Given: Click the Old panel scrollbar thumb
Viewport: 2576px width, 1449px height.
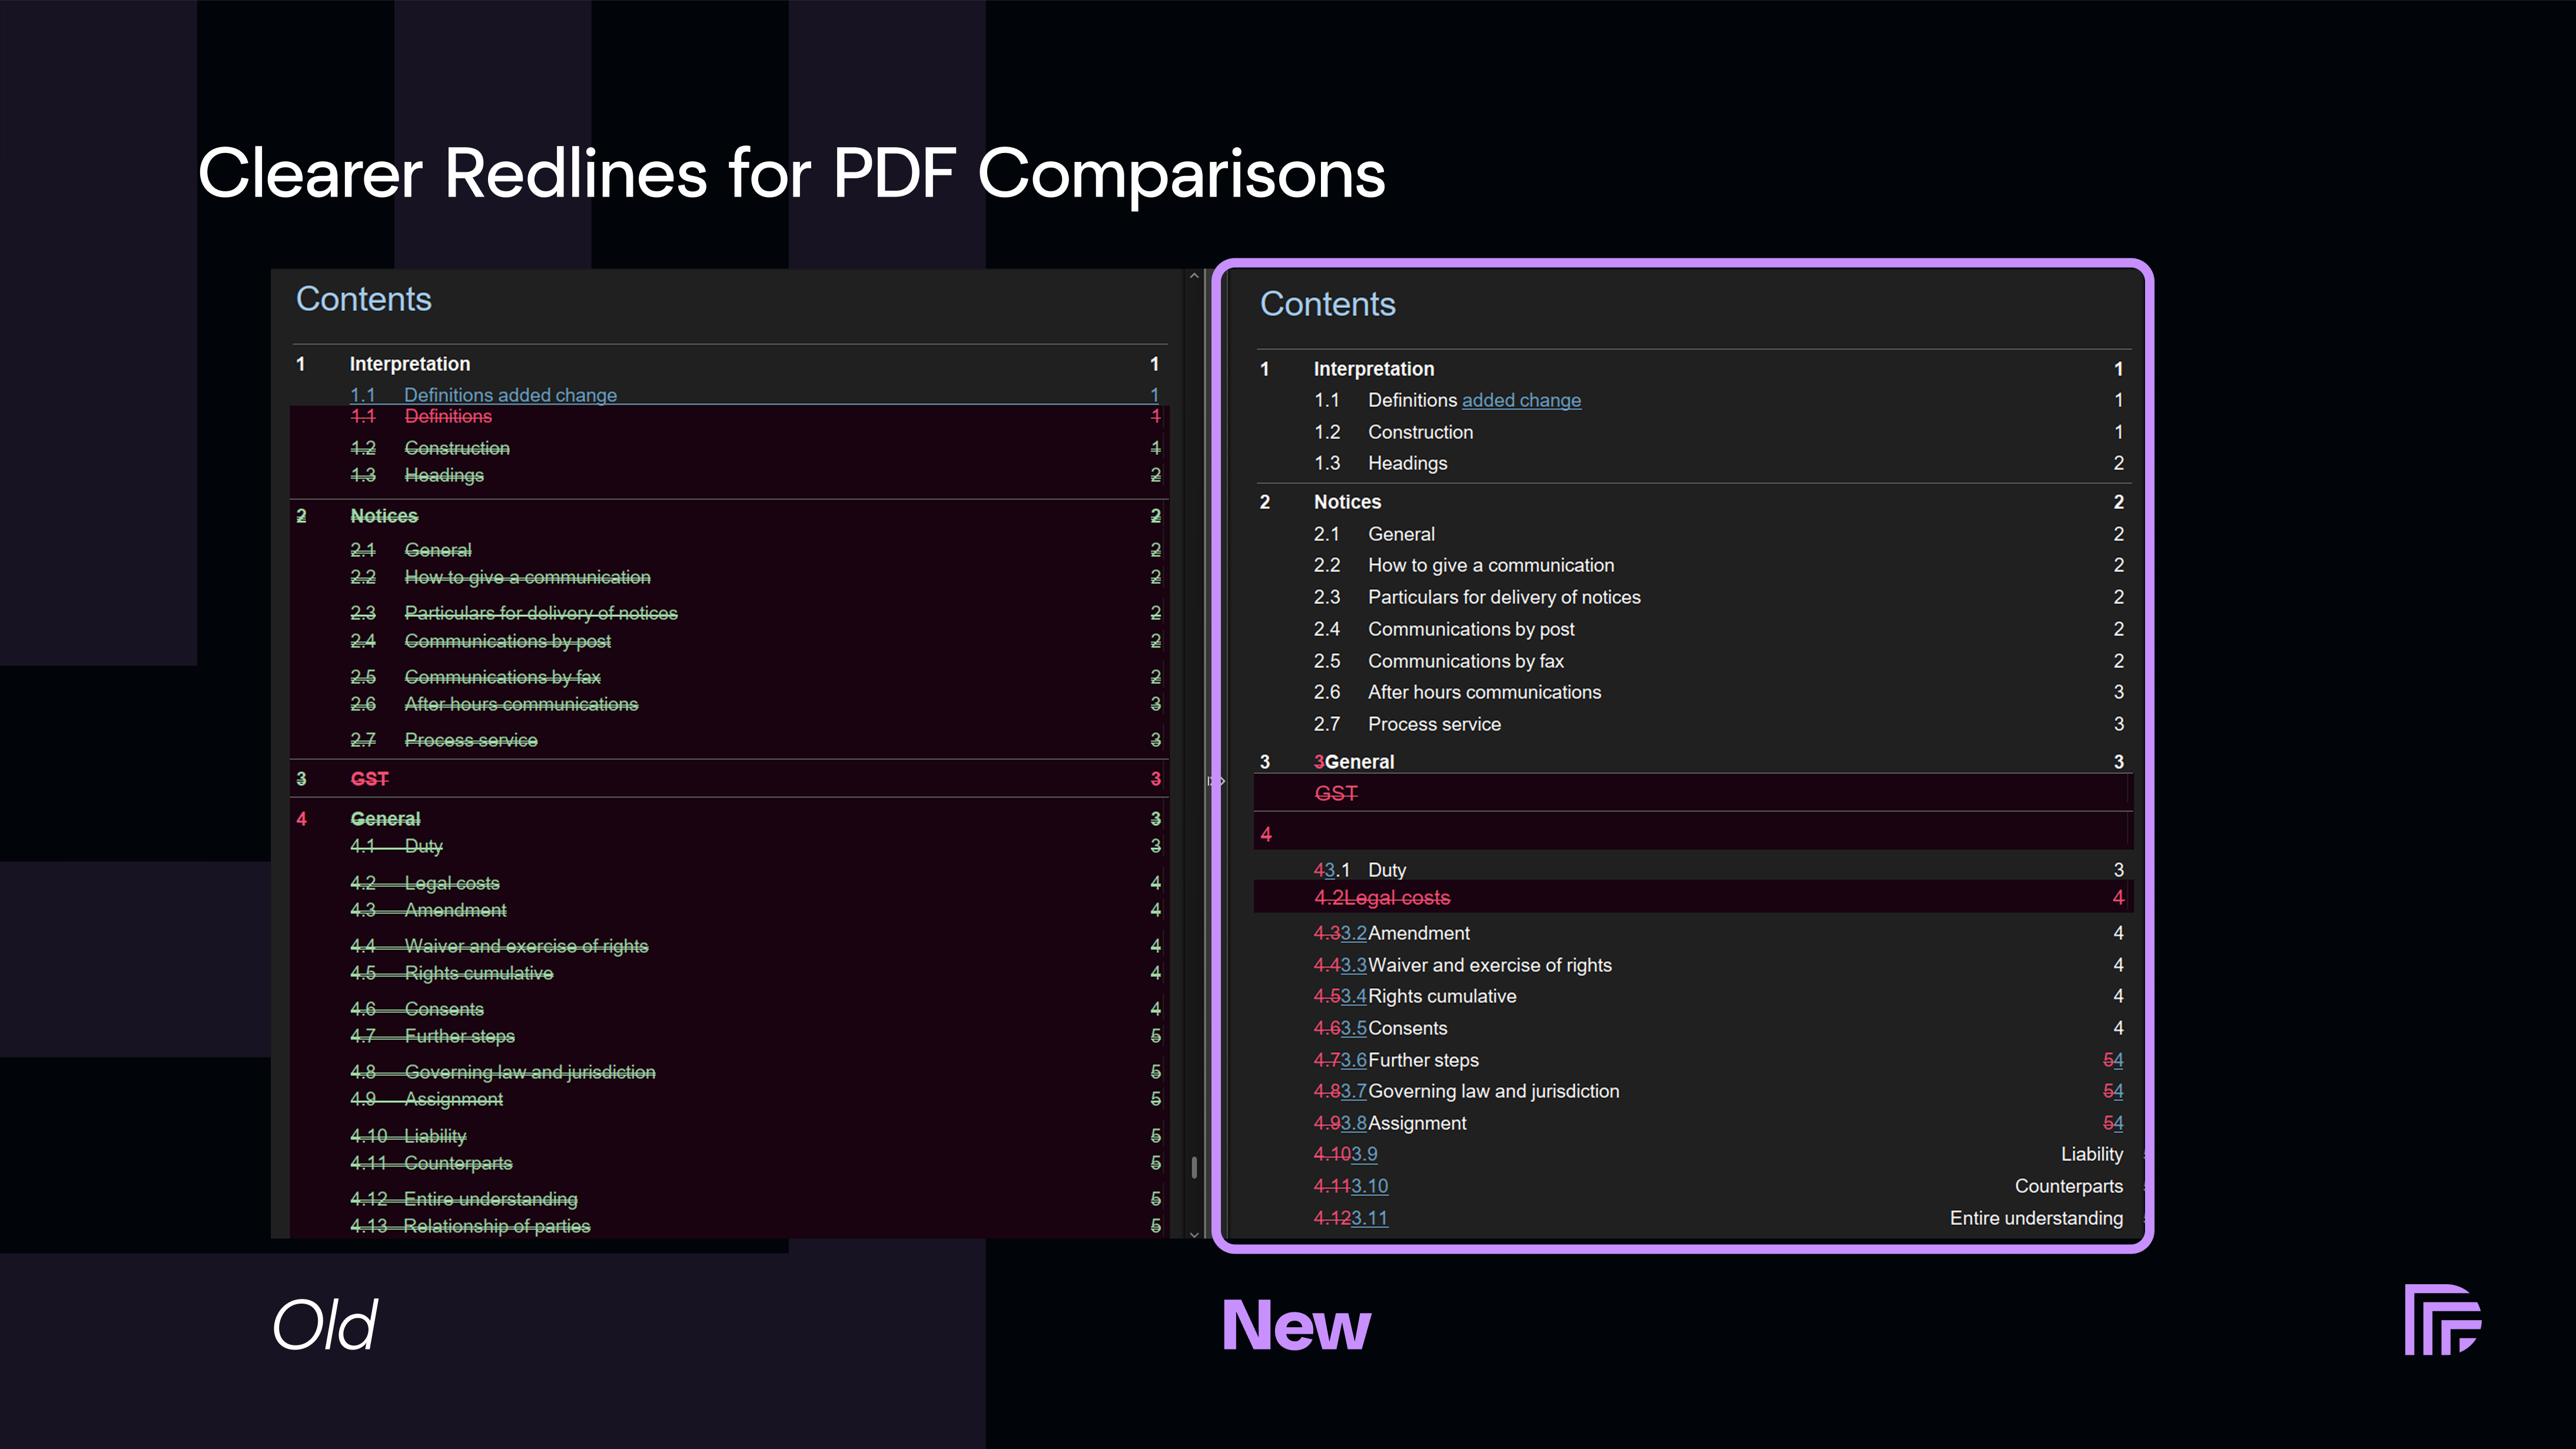Looking at the screenshot, I should [x=1194, y=1167].
